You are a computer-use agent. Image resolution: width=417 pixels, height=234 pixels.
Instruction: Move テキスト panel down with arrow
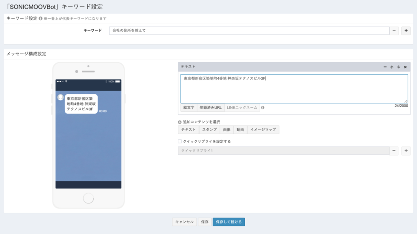399,67
